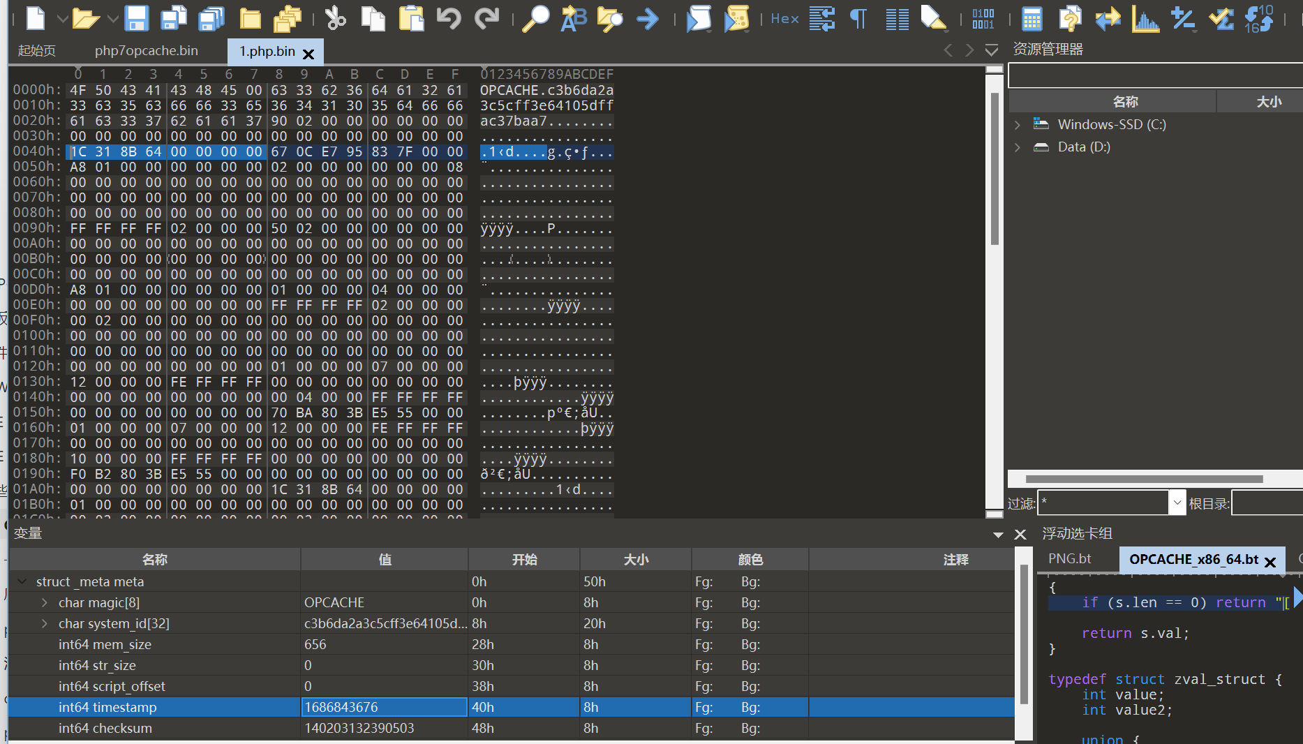Close the 1.php.bin tab

(308, 53)
